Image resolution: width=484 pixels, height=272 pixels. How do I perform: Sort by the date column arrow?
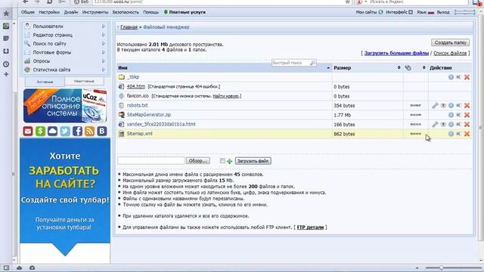point(423,67)
